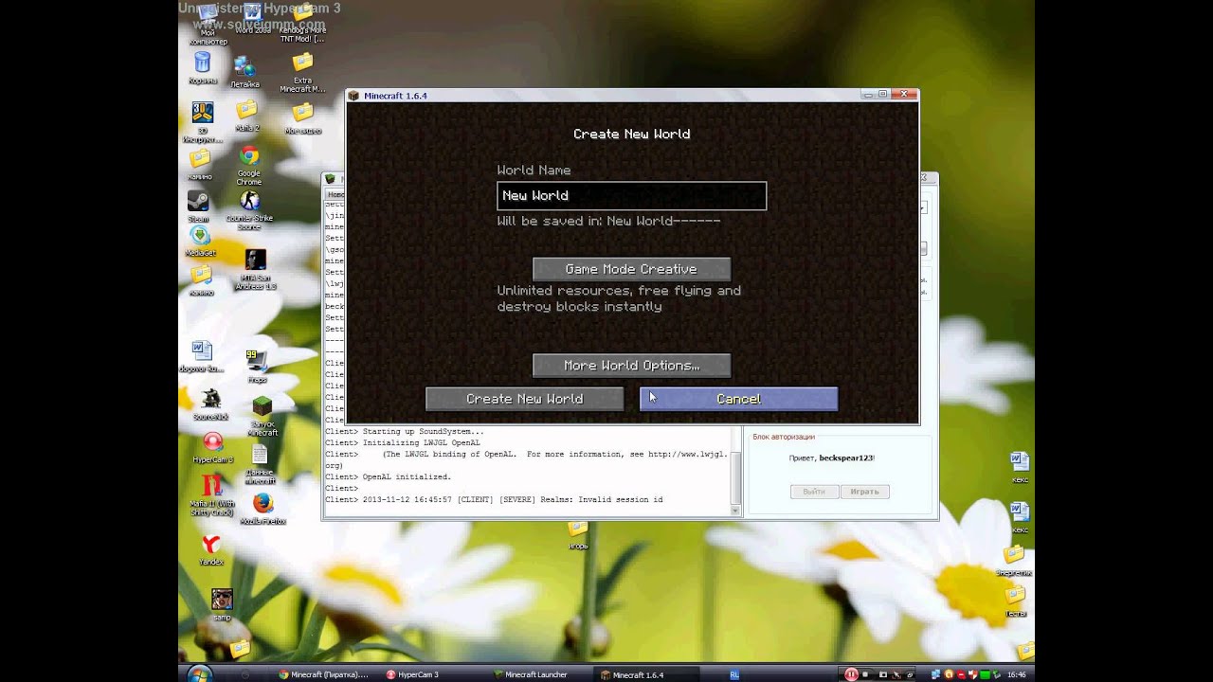The width and height of the screenshot is (1213, 682).
Task: Open the 3D Инструктор shortcut
Action: coord(202,123)
